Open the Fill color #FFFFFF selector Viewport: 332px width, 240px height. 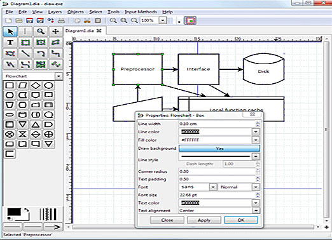[x=219, y=140]
